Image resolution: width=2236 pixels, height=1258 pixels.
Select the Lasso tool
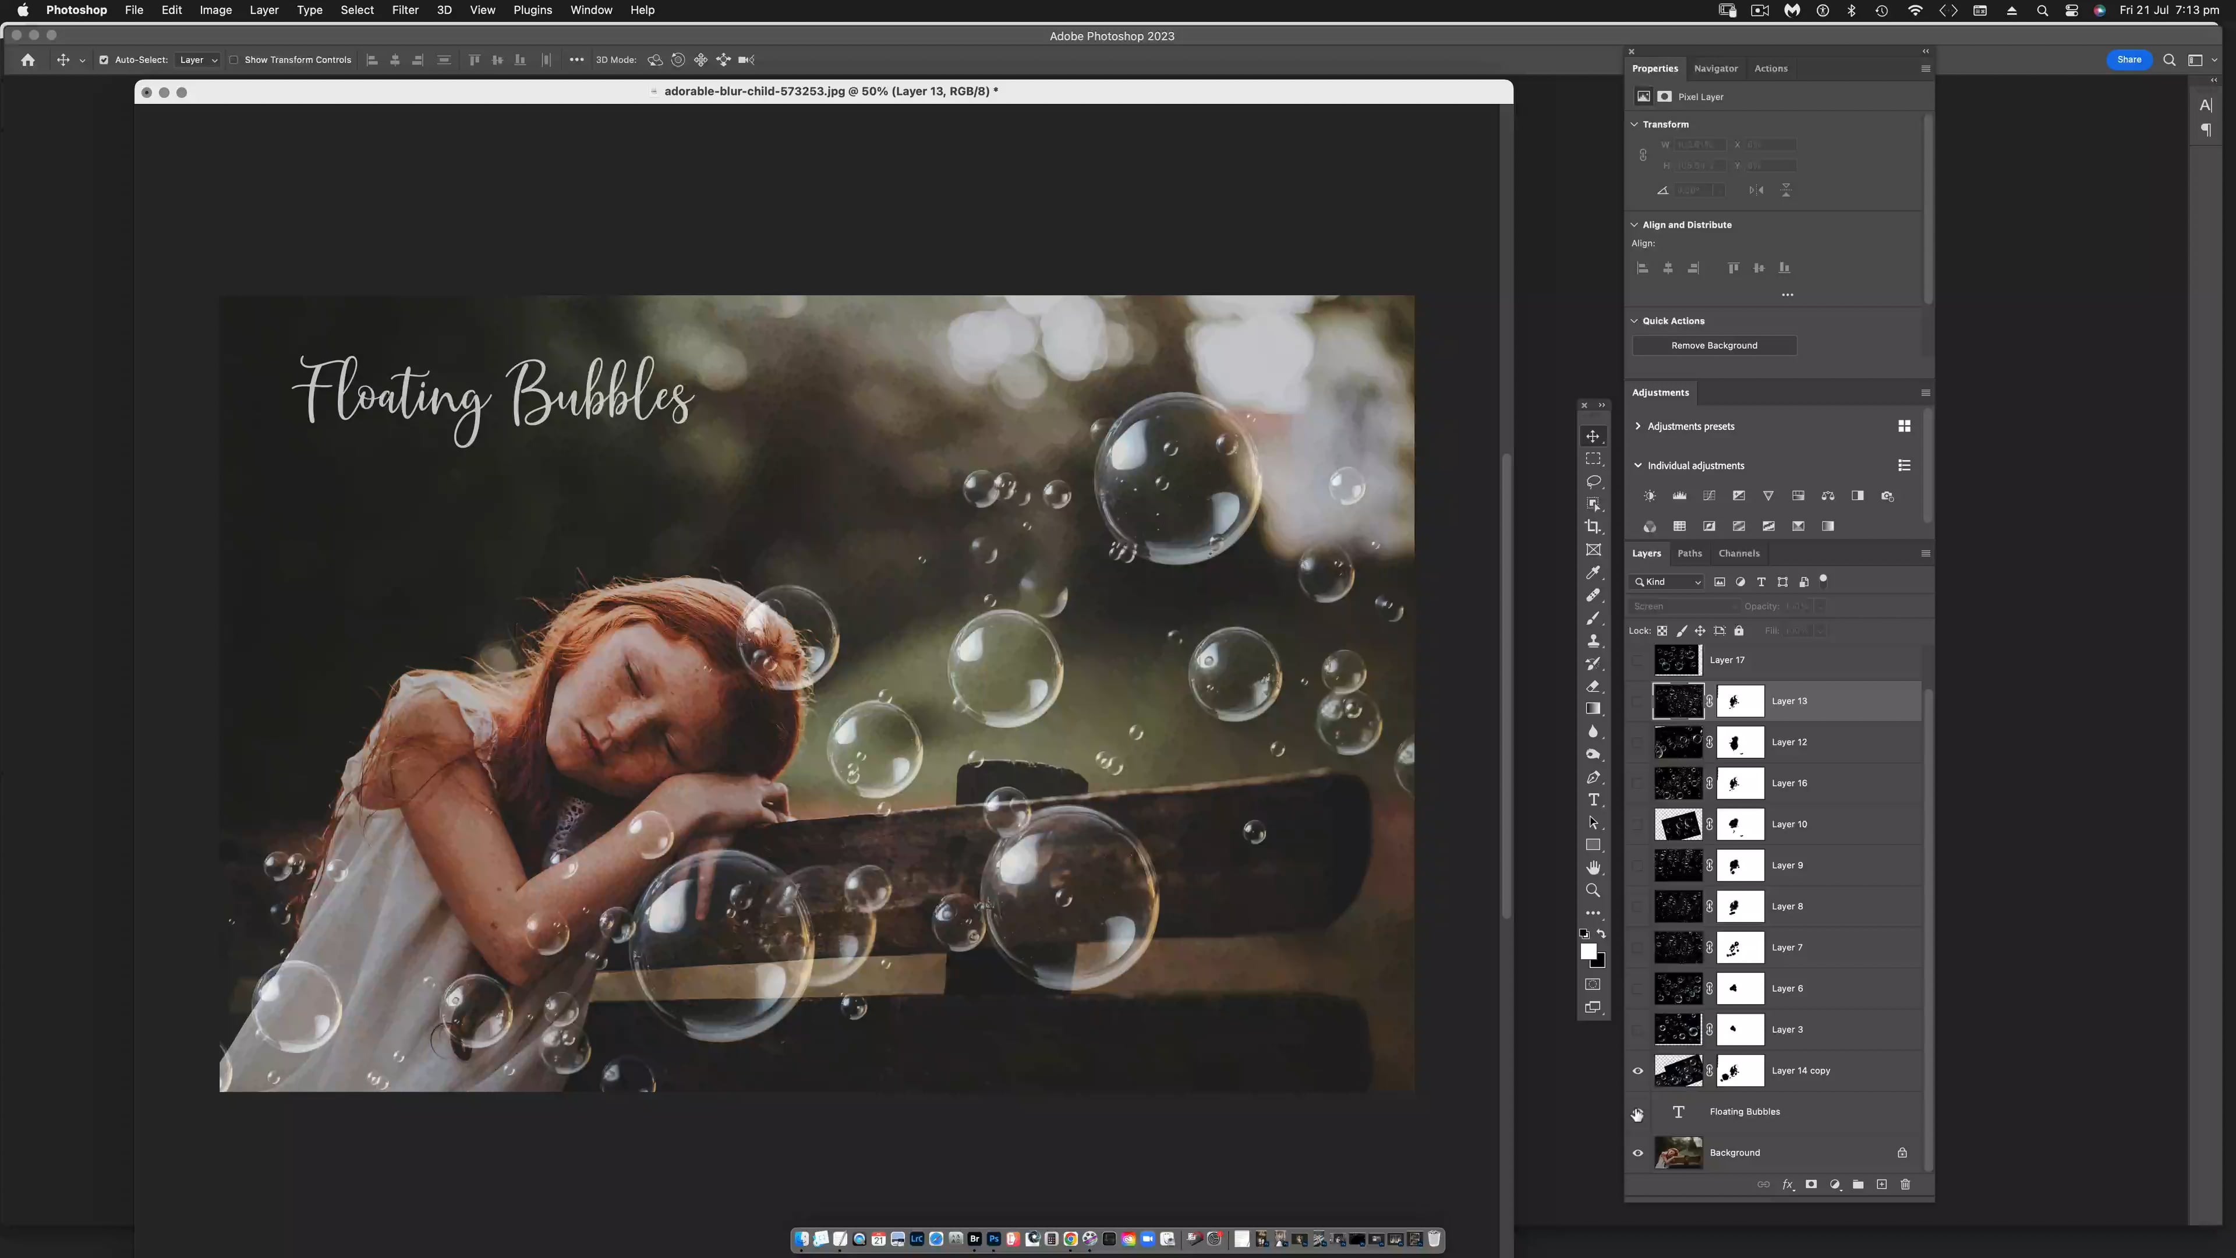point(1594,483)
